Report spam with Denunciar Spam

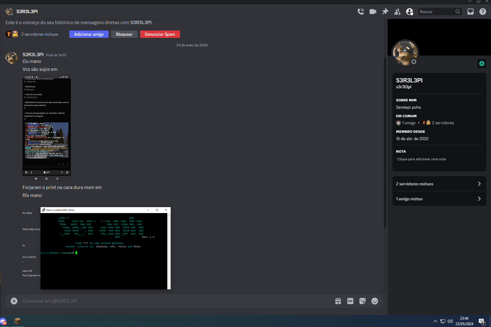[160, 34]
